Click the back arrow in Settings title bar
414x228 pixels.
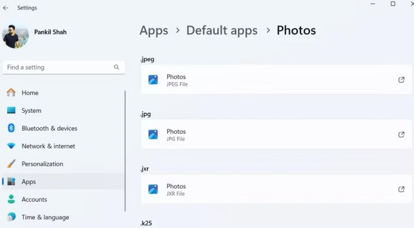(x=6, y=8)
